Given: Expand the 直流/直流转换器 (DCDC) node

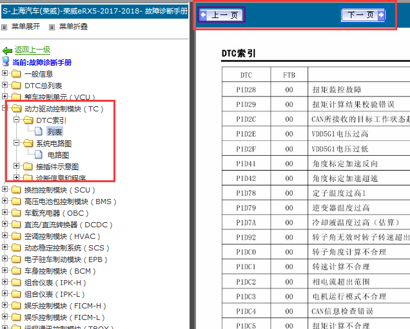Looking at the screenshot, I should [x=5, y=224].
